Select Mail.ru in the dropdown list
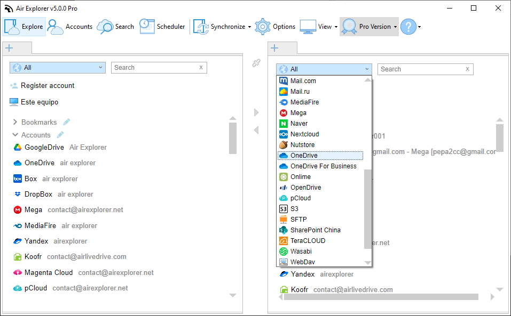The width and height of the screenshot is (511, 316). point(320,91)
